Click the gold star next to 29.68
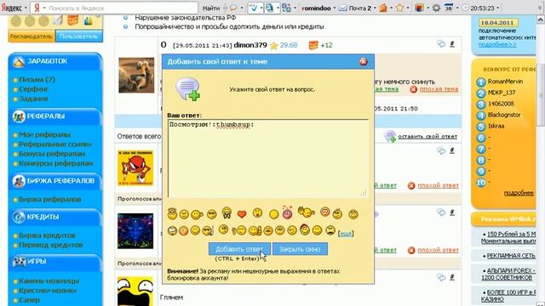 tap(274, 45)
